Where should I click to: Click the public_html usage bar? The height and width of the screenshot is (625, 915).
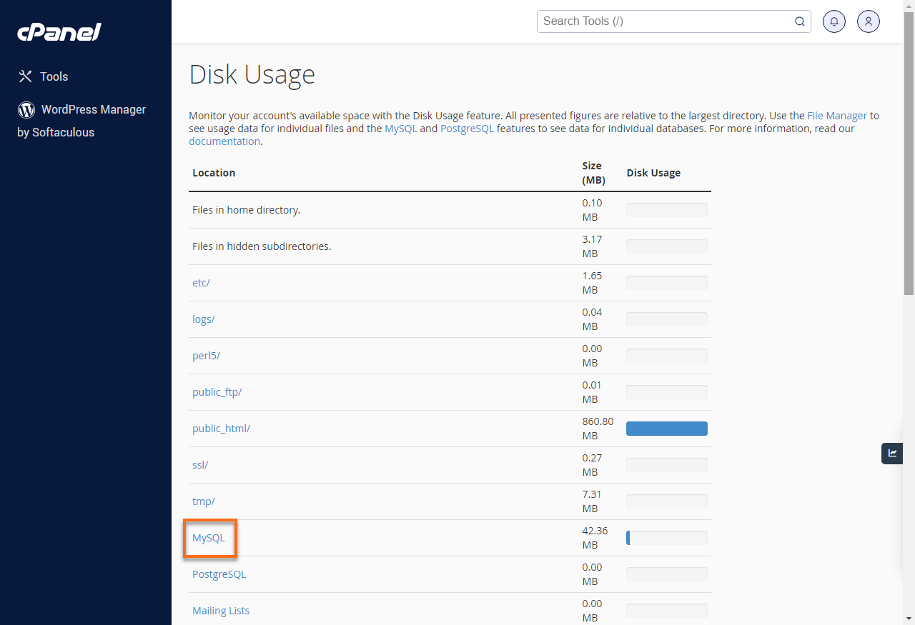click(x=666, y=428)
